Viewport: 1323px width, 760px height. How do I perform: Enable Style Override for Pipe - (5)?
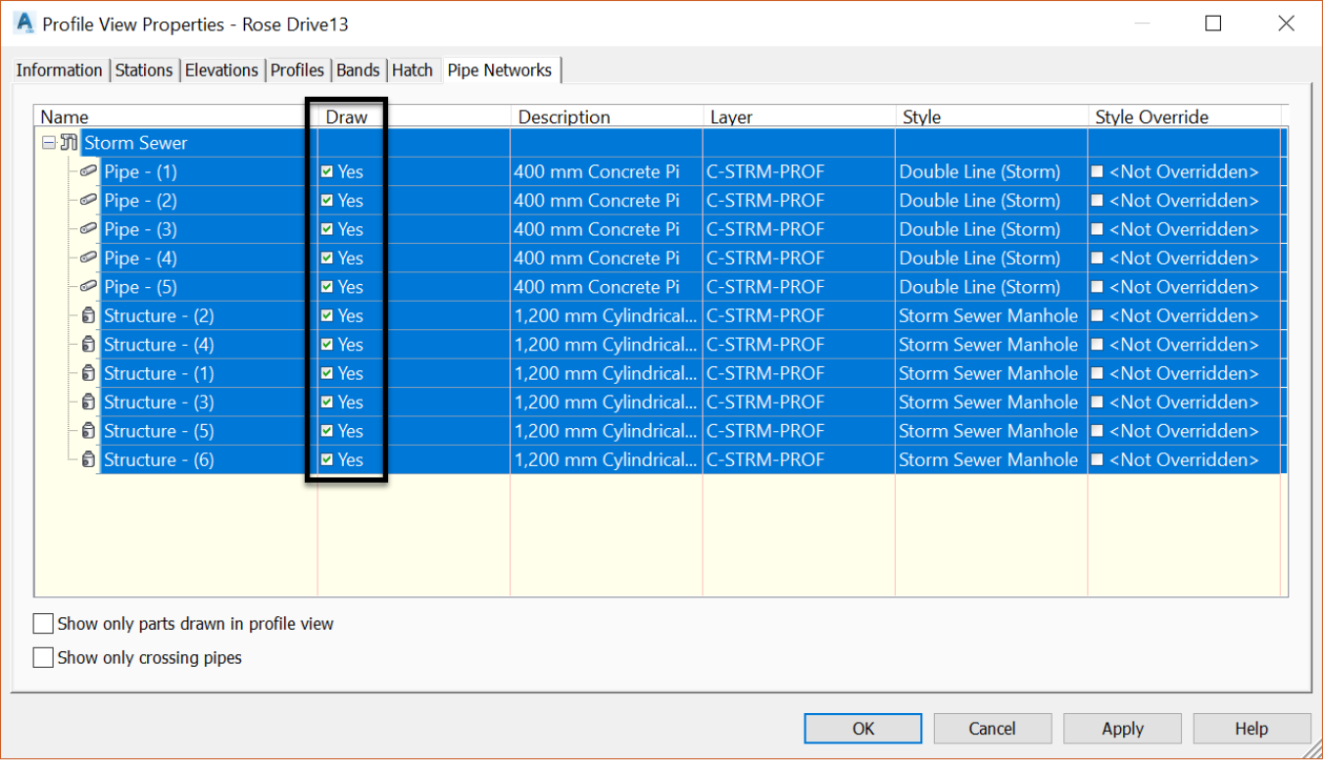(x=1098, y=287)
